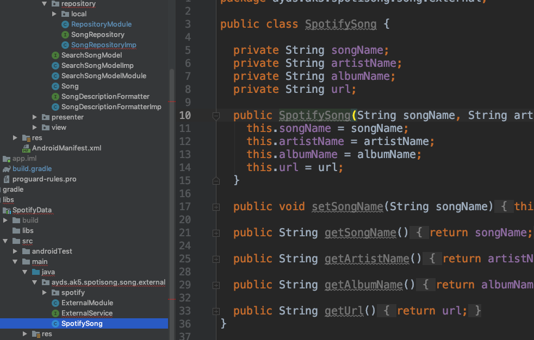Viewport: 534px width, 340px height.
Task: Expand the androidTest folder
Action: tap(15, 251)
